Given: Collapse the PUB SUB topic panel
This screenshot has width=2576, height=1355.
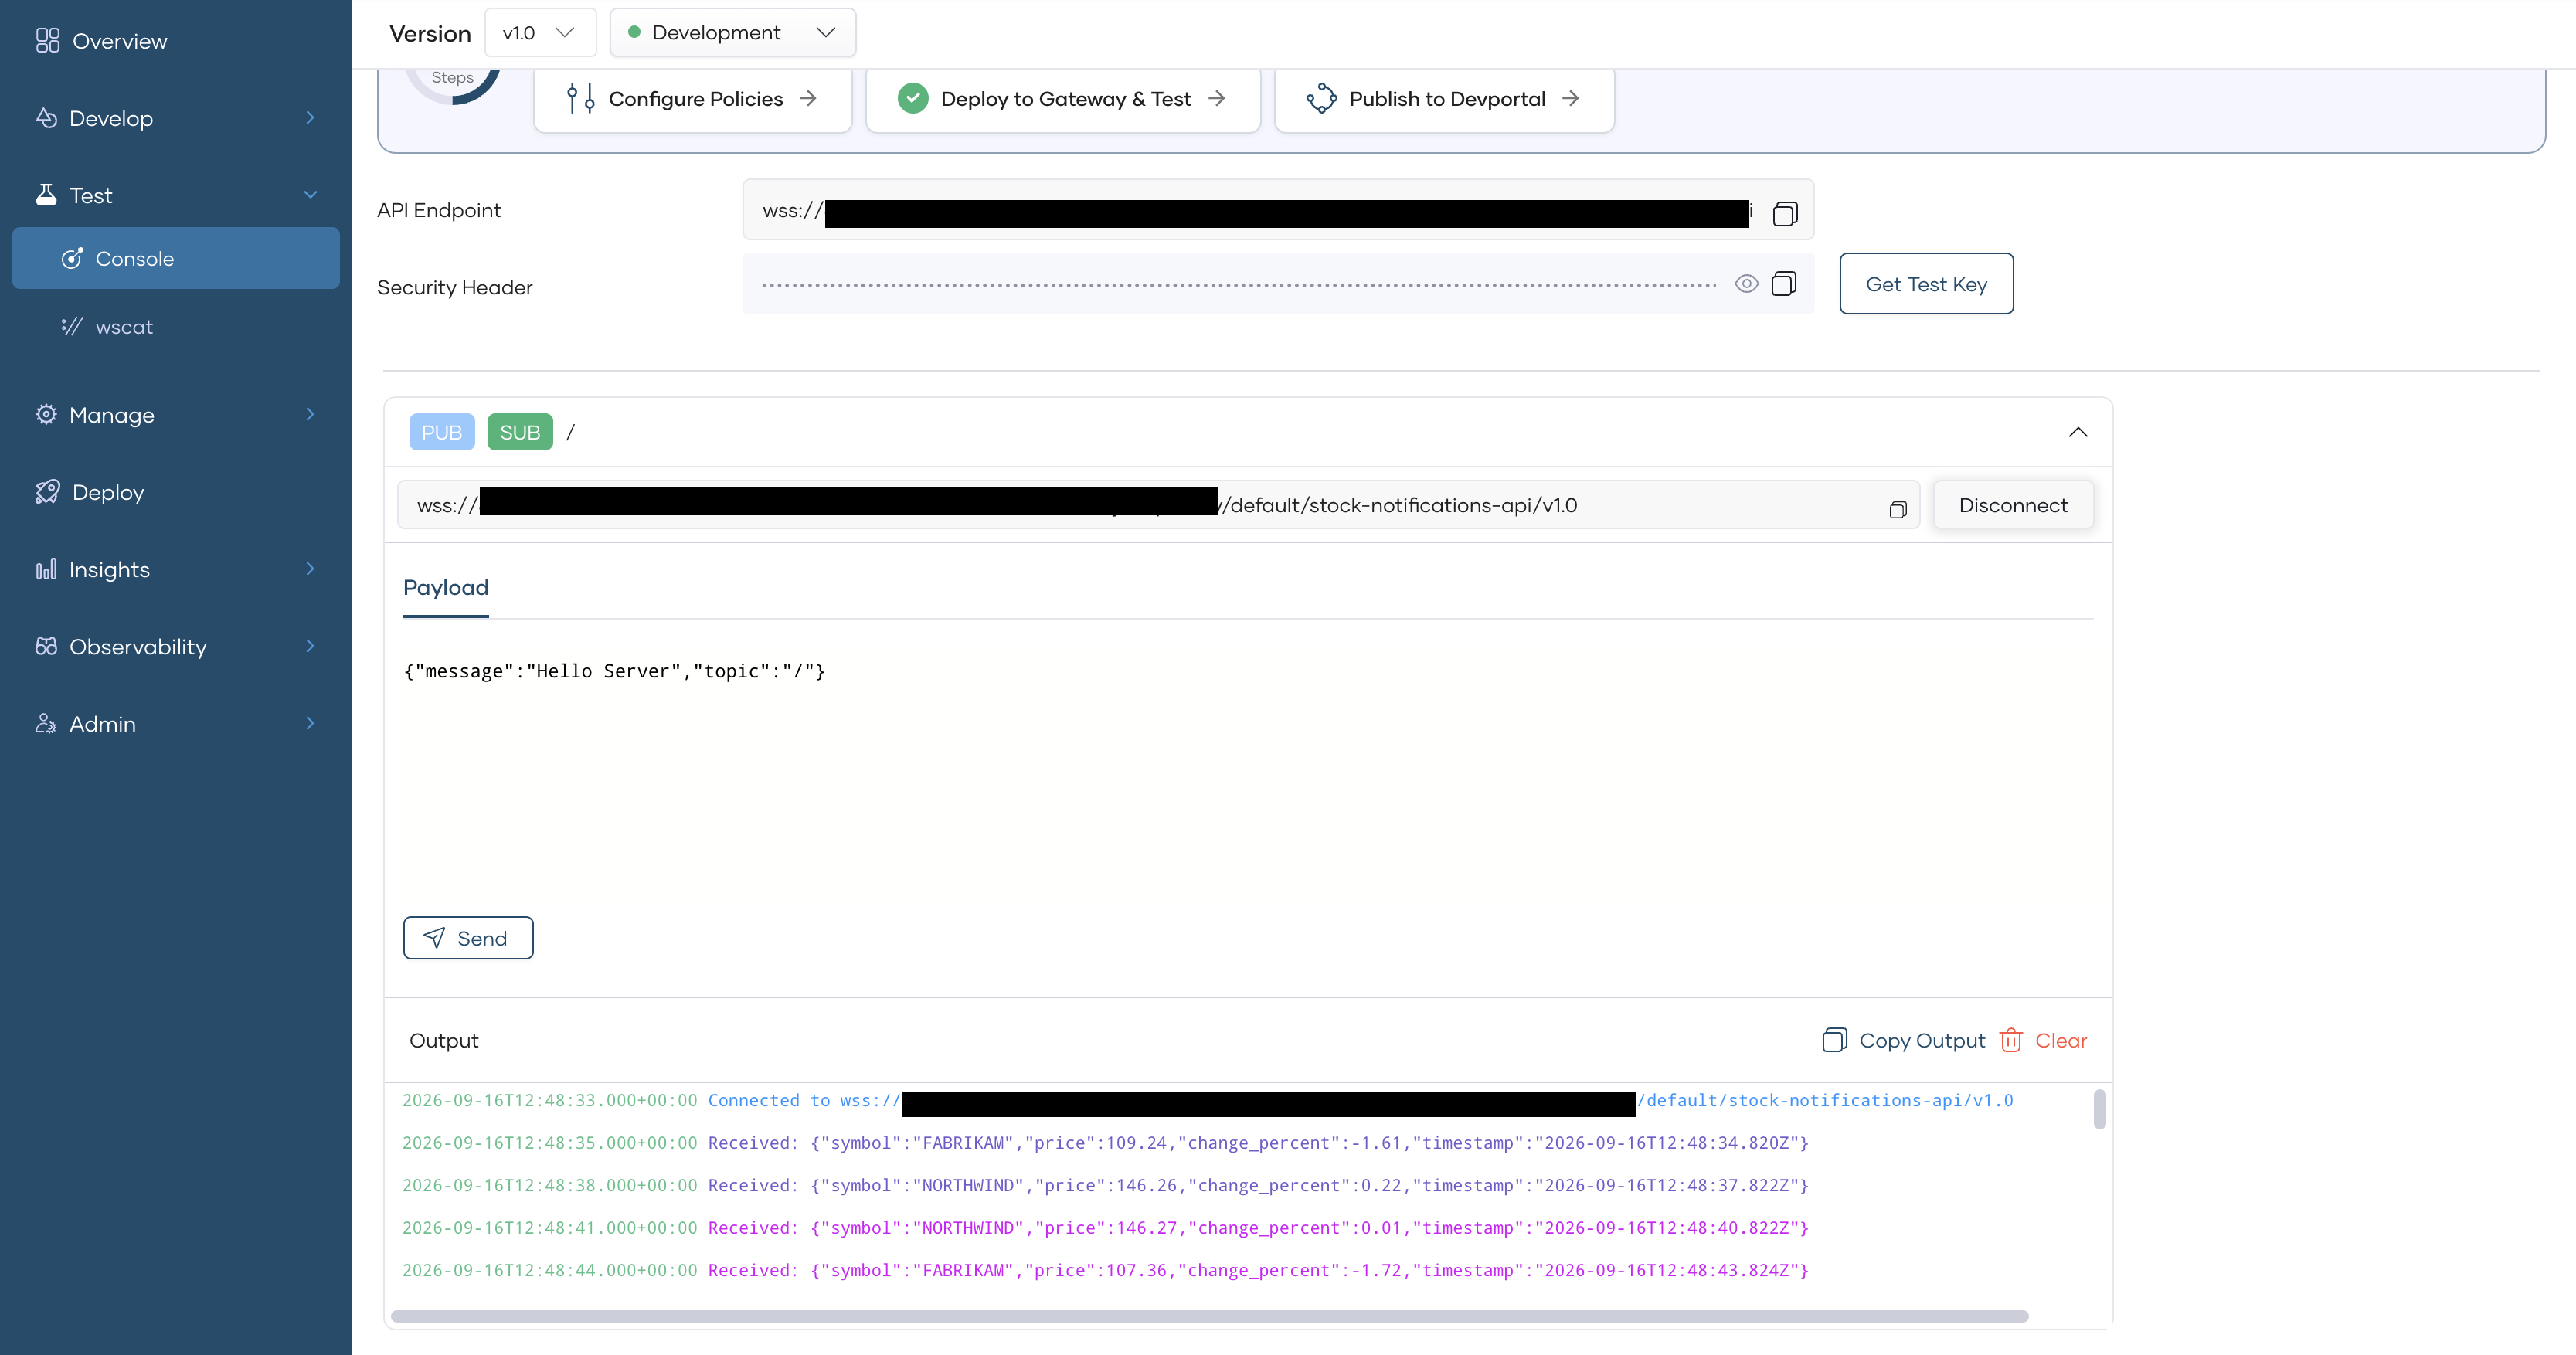Looking at the screenshot, I should [2077, 432].
